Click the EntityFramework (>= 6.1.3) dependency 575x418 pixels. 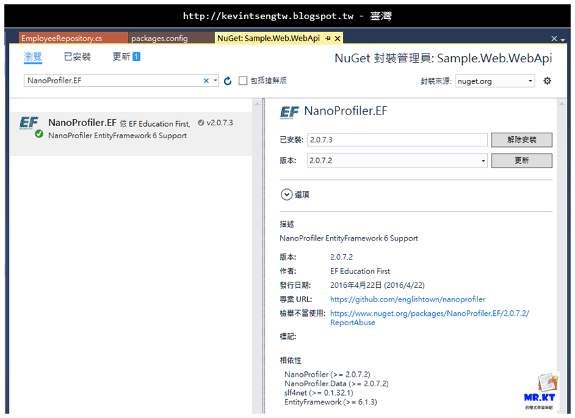(330, 402)
